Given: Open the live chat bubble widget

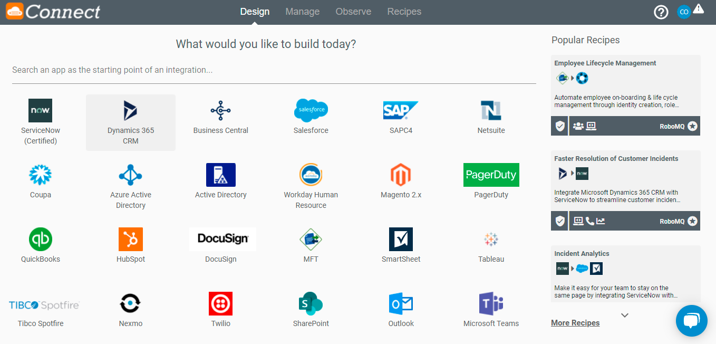Looking at the screenshot, I should [691, 320].
